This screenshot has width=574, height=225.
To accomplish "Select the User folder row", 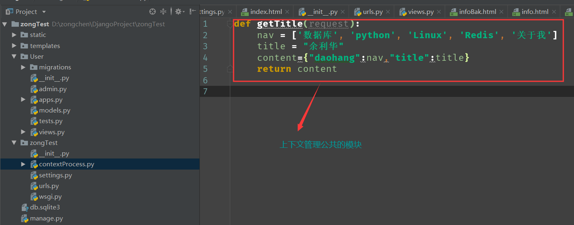I will tap(100, 56).
